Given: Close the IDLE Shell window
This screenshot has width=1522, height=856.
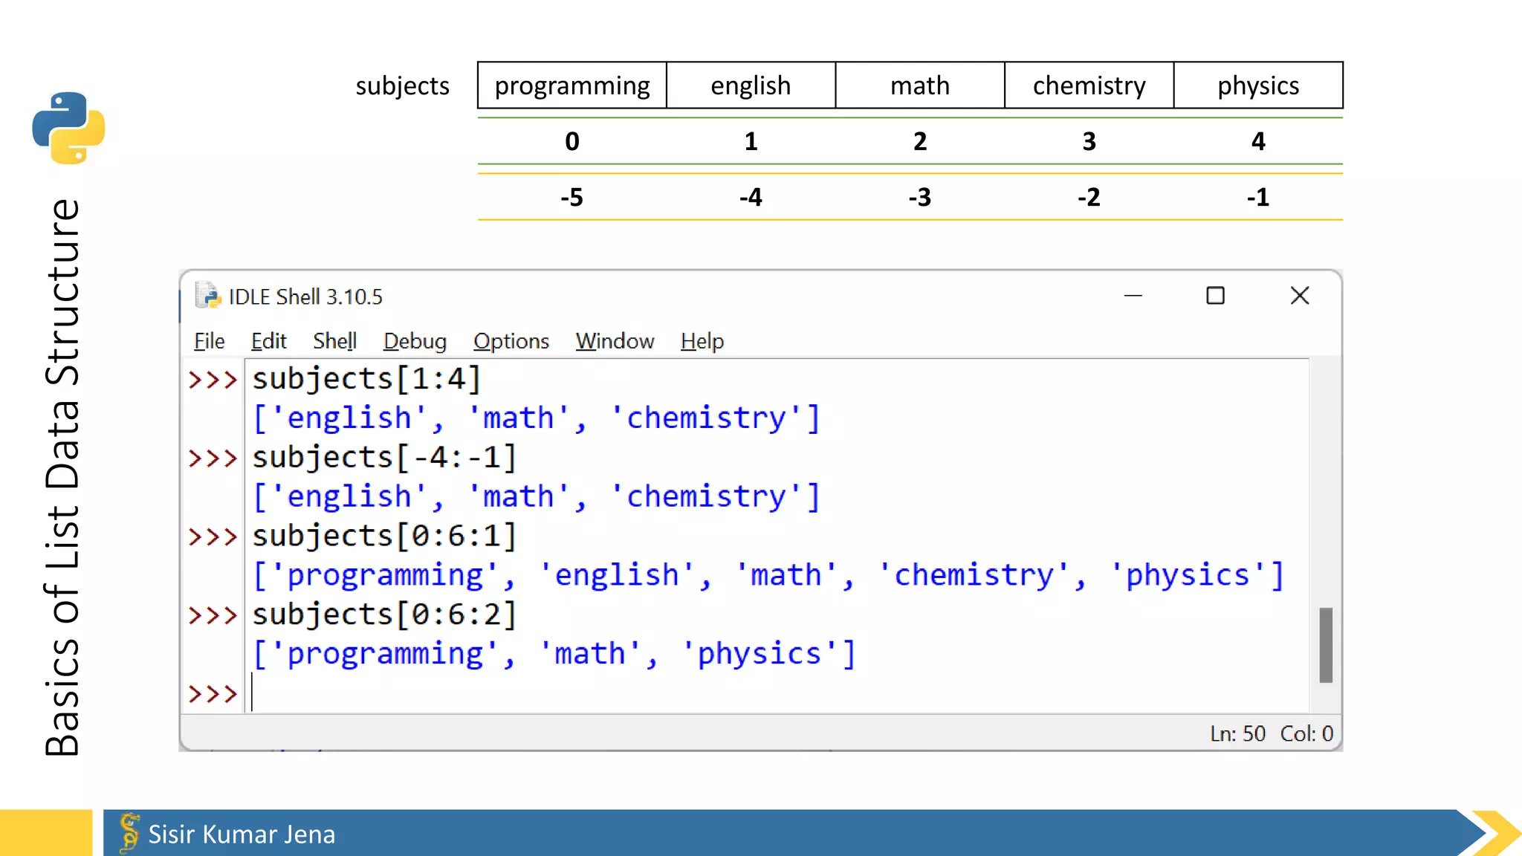Looking at the screenshot, I should point(1300,296).
